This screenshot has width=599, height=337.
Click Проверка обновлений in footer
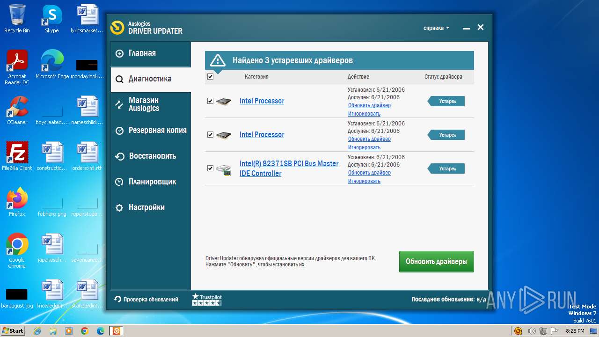click(x=146, y=300)
